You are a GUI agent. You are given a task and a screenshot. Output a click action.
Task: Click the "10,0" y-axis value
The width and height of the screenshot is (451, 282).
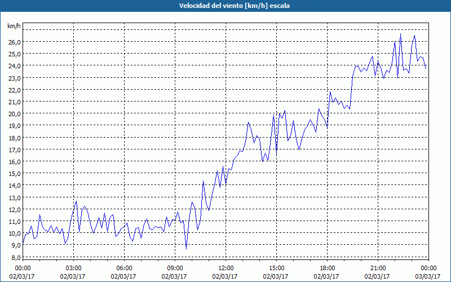(x=15, y=233)
